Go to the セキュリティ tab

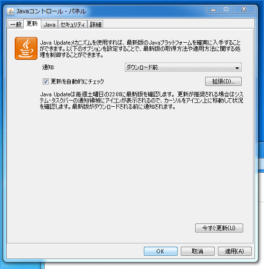click(73, 24)
